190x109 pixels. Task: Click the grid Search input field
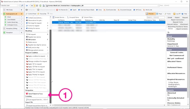[156, 17]
